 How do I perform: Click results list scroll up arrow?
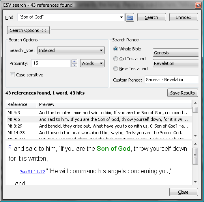click(x=195, y=103)
